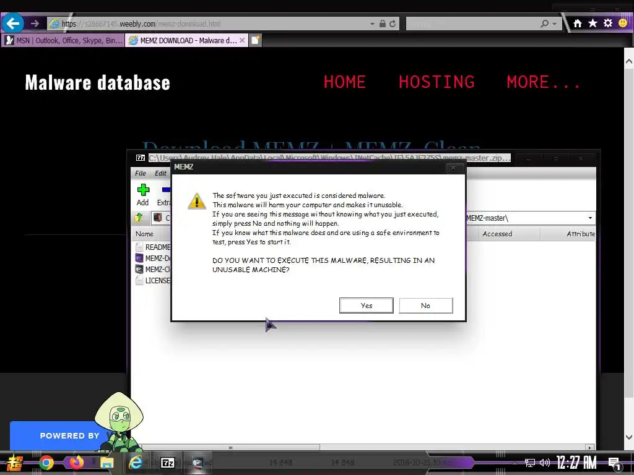Image resolution: width=634 pixels, height=475 pixels.
Task: Click the Malware database site title
Action: coord(97,82)
